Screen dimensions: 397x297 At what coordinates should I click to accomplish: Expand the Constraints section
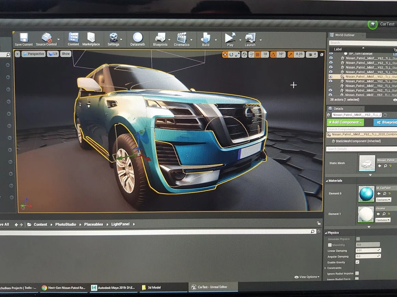click(x=325, y=268)
